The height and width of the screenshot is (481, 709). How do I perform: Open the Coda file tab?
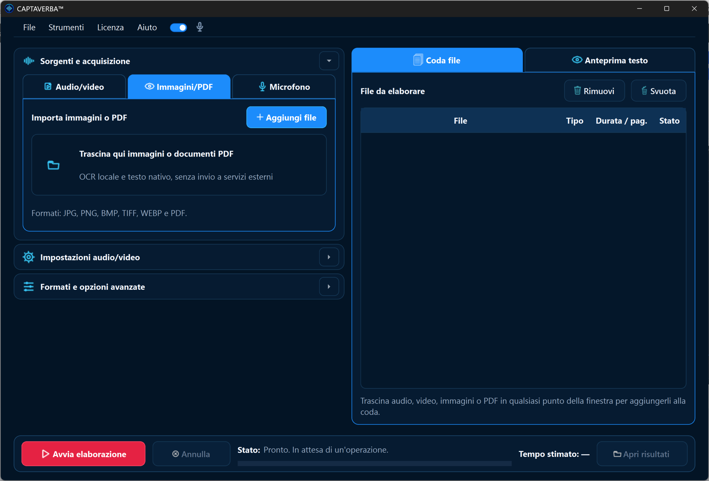point(437,60)
